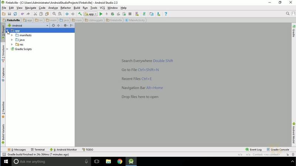Click the Undo arrow icon

[23, 14]
